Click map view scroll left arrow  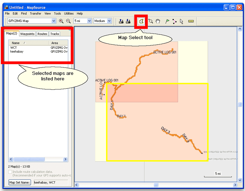click(76, 185)
